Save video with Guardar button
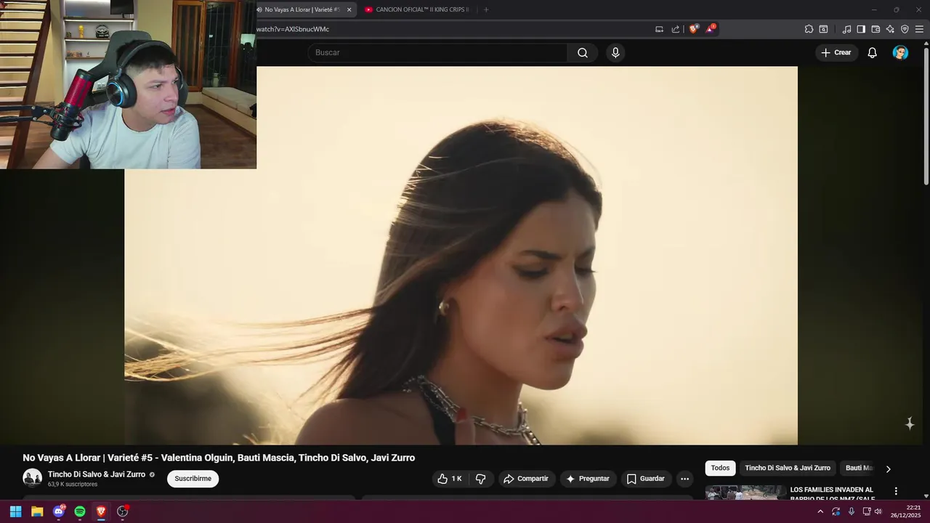This screenshot has width=930, height=523. pos(646,479)
